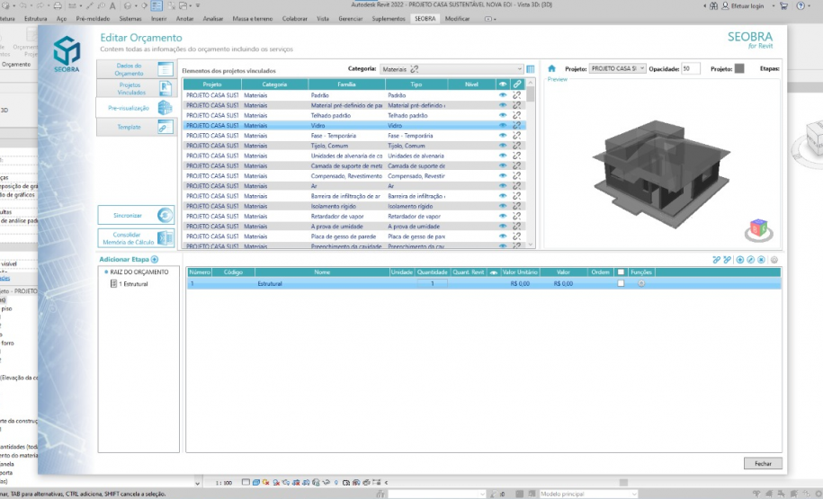Open the Suplementos ribbon tab

[389, 18]
